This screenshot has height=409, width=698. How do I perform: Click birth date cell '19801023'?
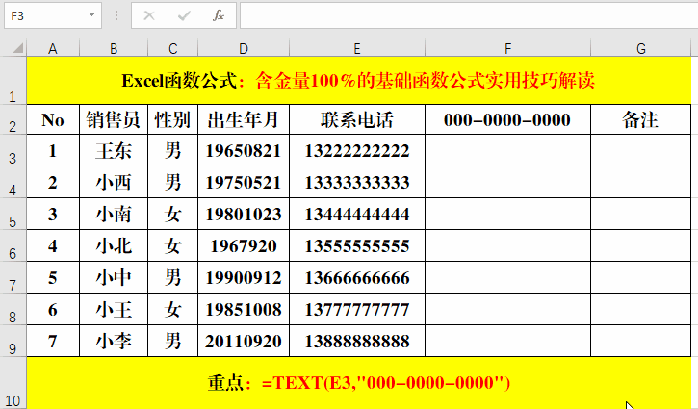point(244,214)
